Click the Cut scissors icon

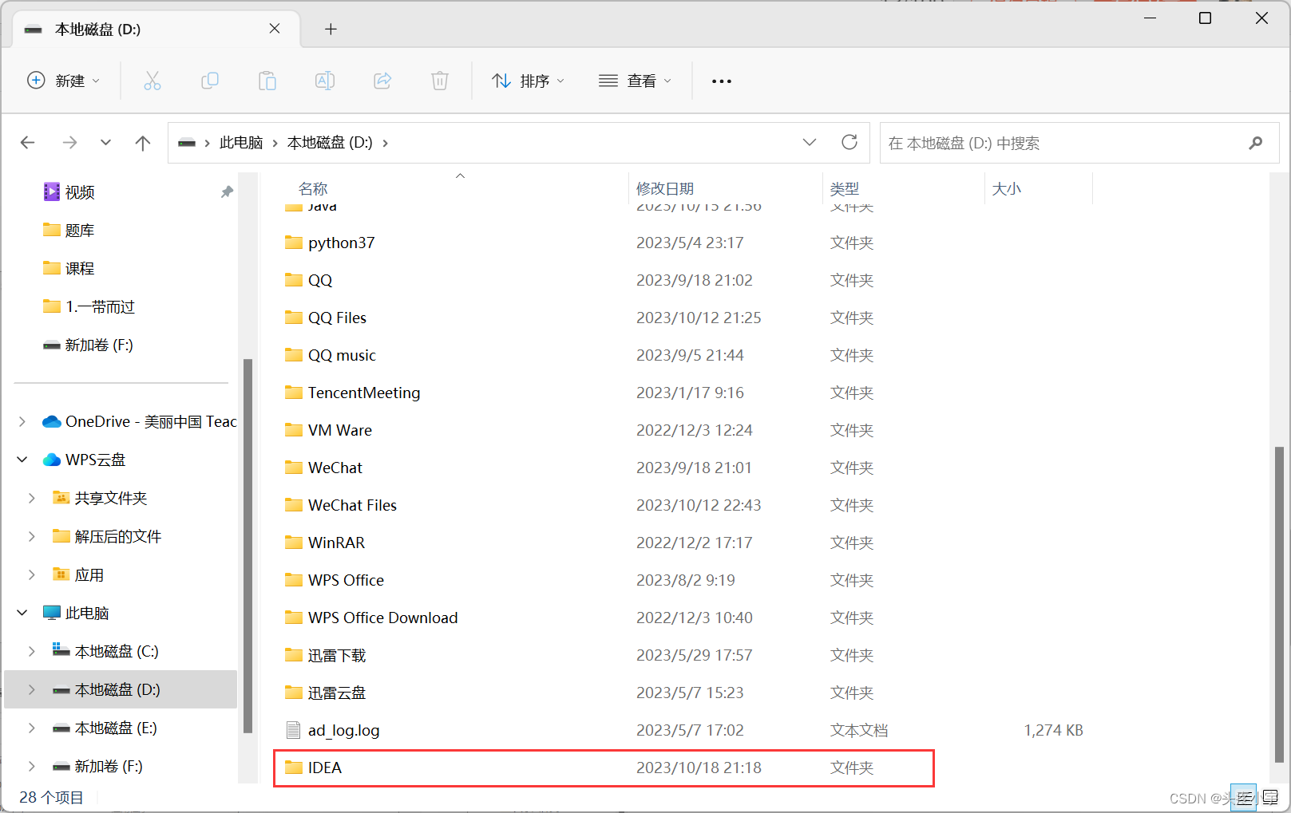pos(152,81)
